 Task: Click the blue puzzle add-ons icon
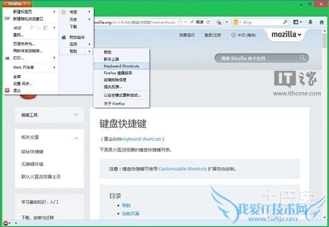(64, 37)
